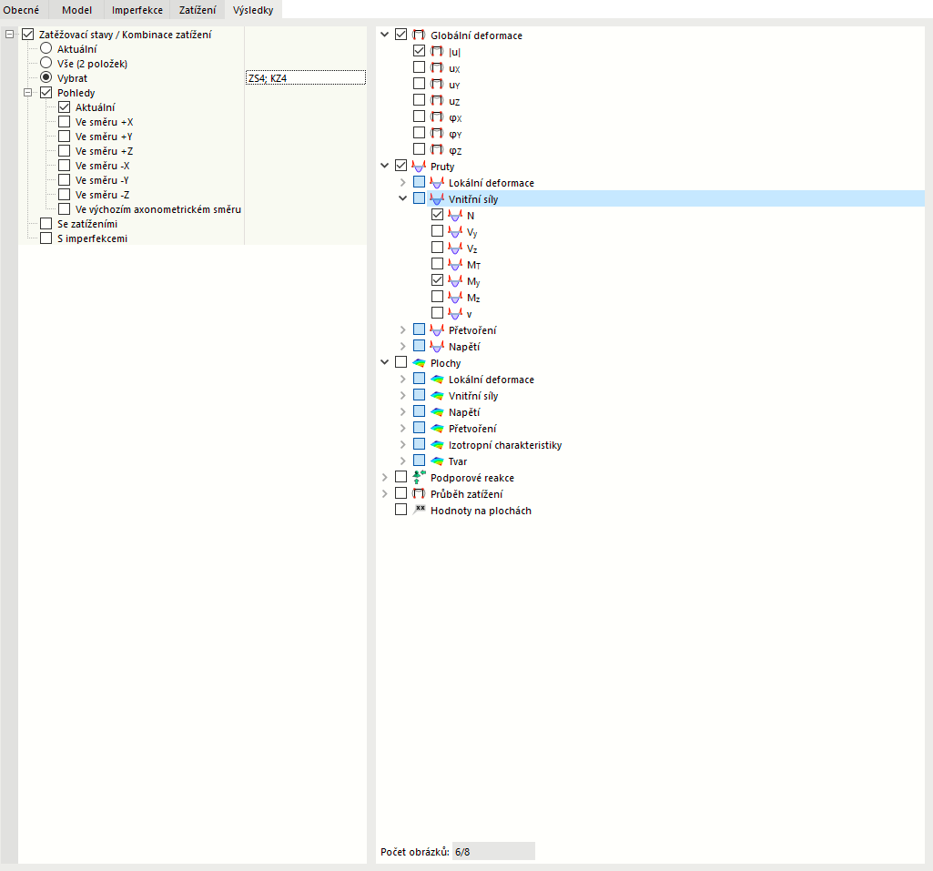Click the Vz internal force icon

[455, 248]
